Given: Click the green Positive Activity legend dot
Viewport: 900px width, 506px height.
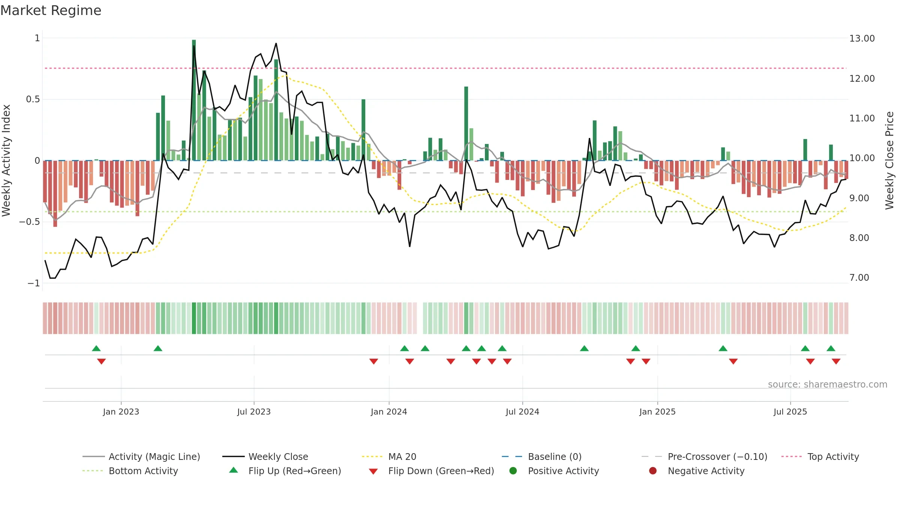Looking at the screenshot, I should pos(513,470).
